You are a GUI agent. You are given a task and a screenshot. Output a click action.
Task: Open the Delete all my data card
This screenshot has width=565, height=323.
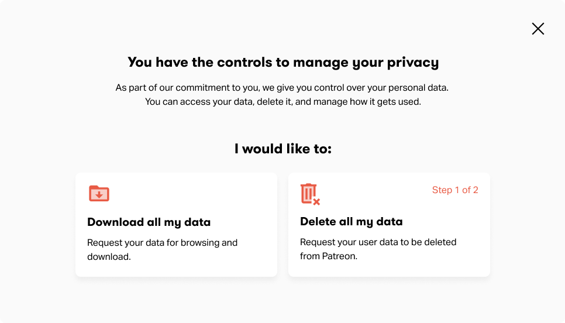(389, 225)
